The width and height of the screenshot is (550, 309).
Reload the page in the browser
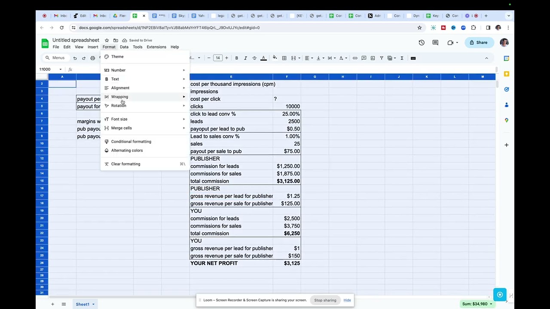[61, 27]
